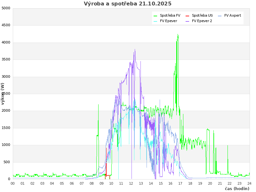Click the tallest green peak above 4000 W

click(x=178, y=36)
